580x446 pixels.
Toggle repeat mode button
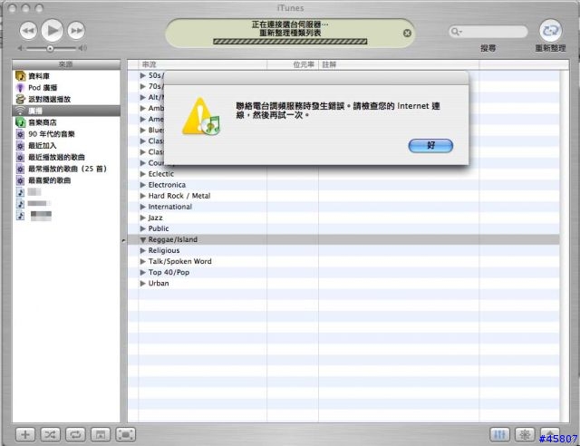click(x=75, y=434)
